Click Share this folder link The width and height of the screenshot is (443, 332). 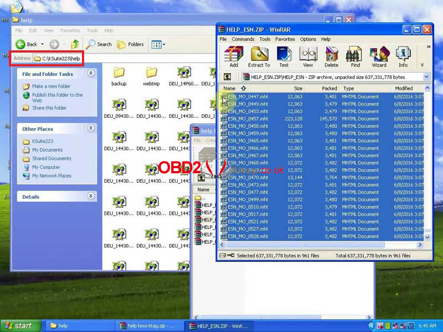click(x=49, y=108)
